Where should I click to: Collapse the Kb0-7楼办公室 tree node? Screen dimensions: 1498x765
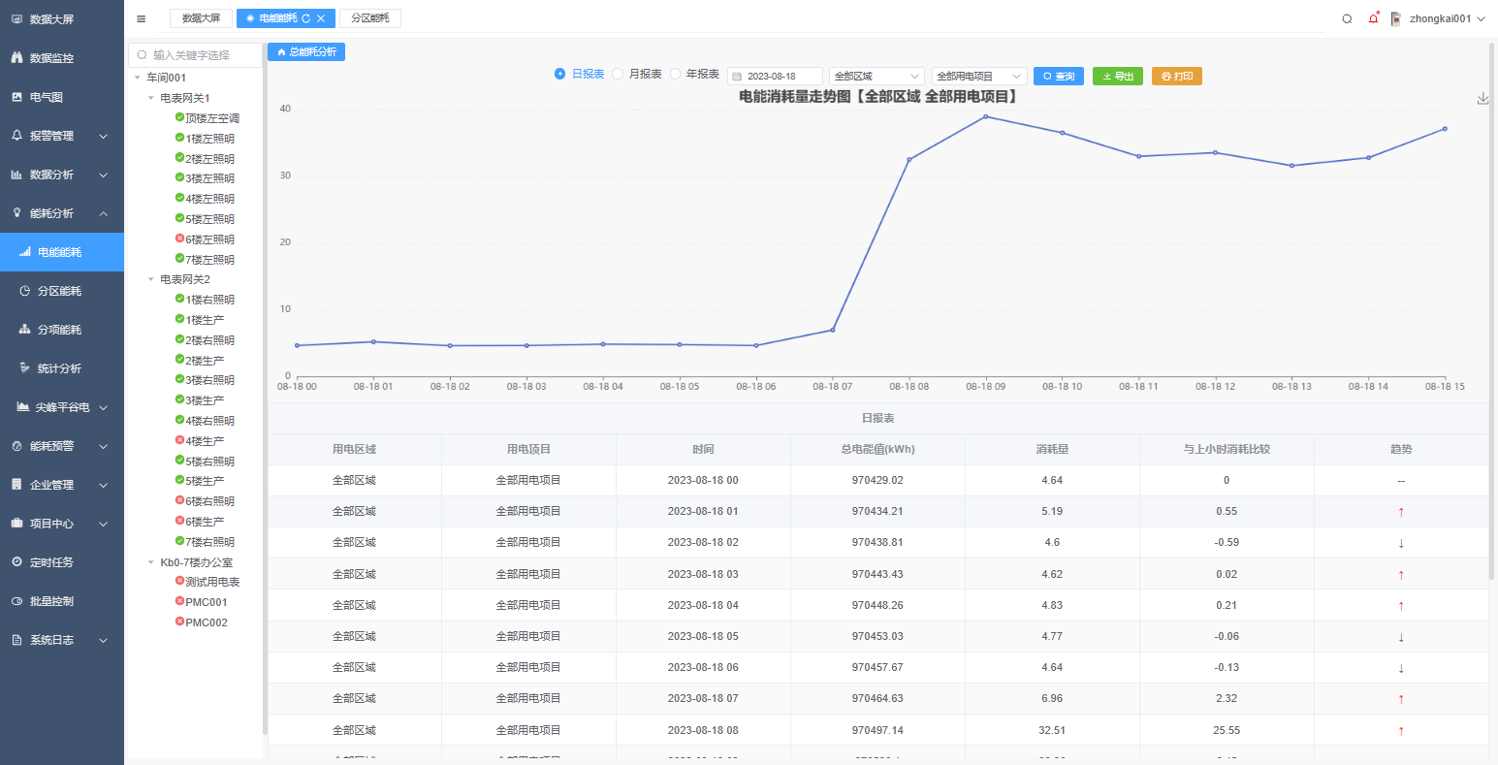151,562
